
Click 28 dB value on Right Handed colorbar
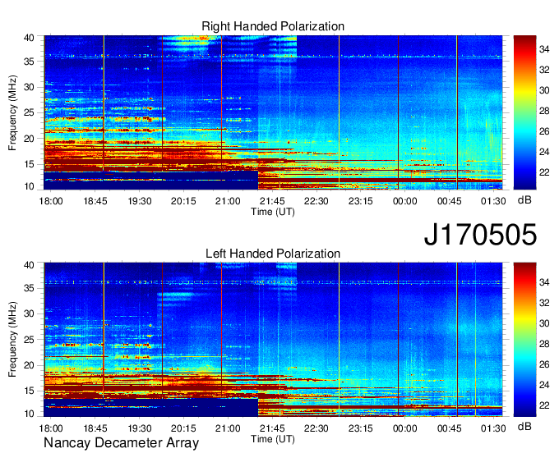544,111
